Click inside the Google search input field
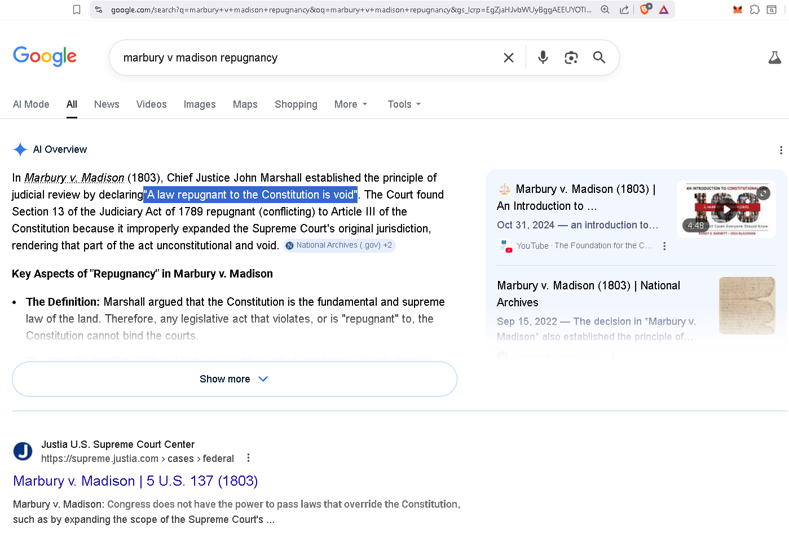Viewport: 789px width, 537px height. (305, 58)
